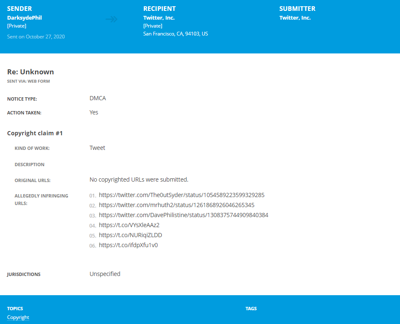Click the t.co/NURiqiZLDD short link

[130, 235]
